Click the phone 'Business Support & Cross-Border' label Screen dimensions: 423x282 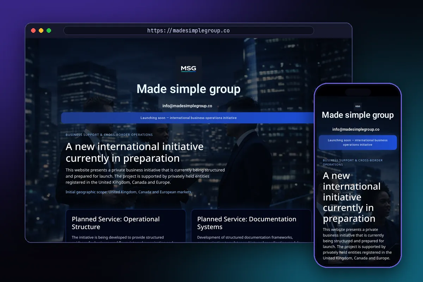(353, 162)
